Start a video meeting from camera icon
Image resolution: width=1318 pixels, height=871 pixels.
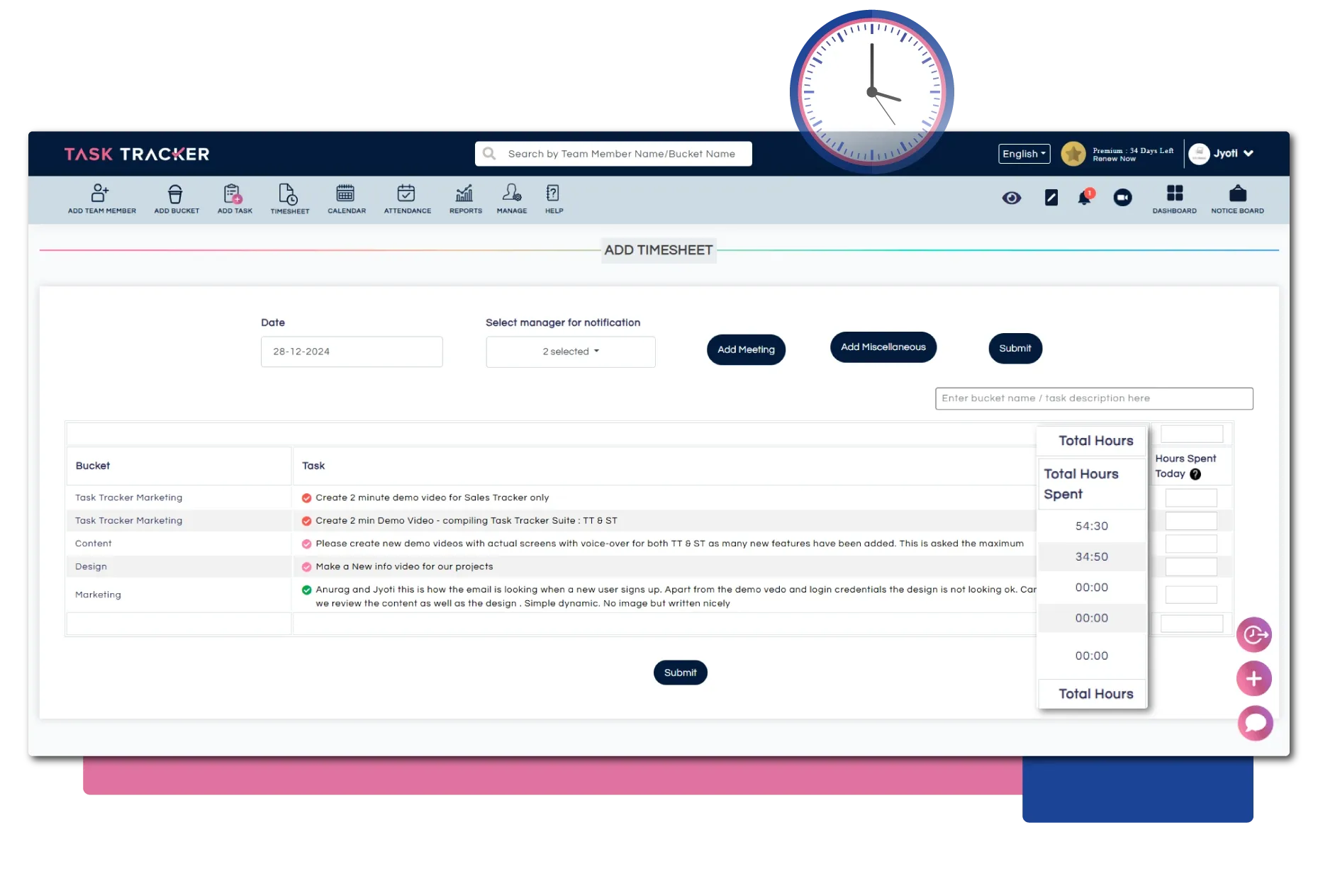(1122, 198)
